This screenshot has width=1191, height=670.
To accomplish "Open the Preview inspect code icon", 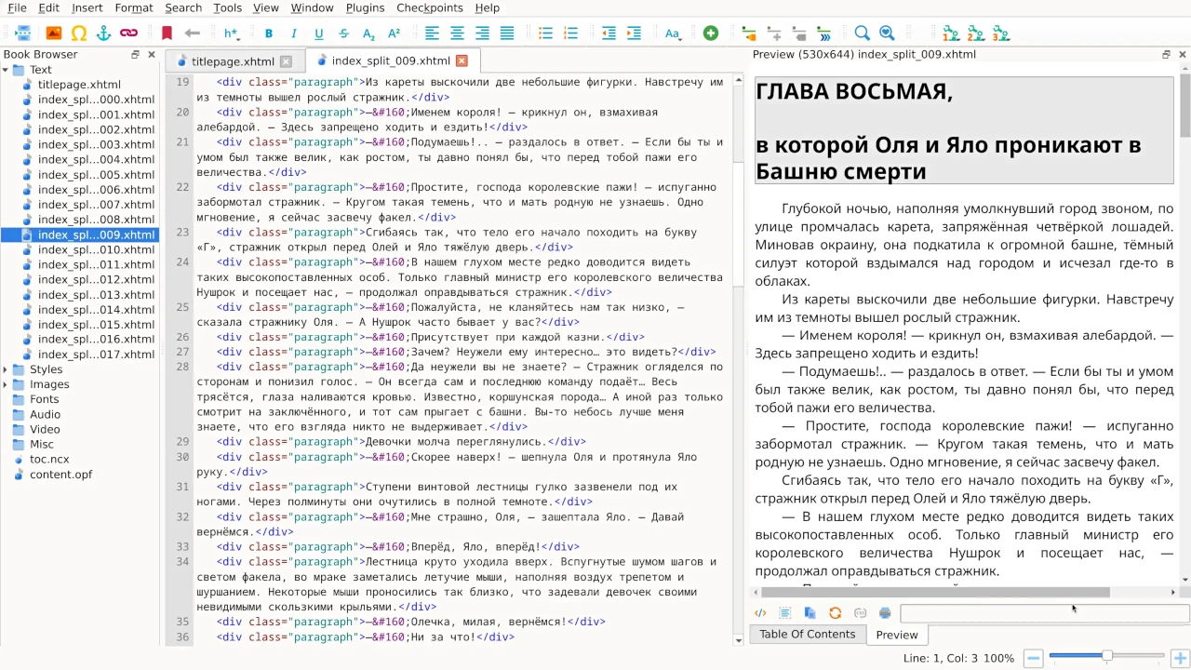I will (760, 613).
